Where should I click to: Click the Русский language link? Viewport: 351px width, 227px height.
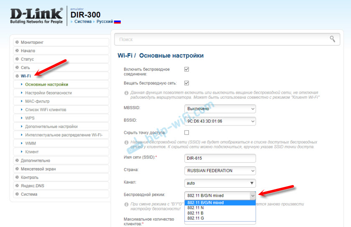tap(104, 21)
